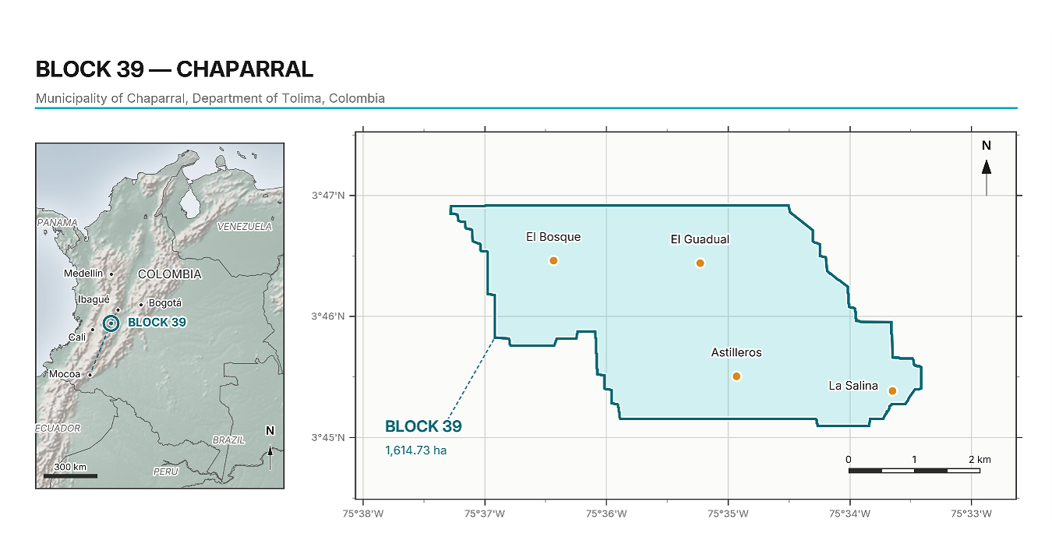Click the 'El Guadual' label
The image size is (1052, 551).
tap(700, 239)
